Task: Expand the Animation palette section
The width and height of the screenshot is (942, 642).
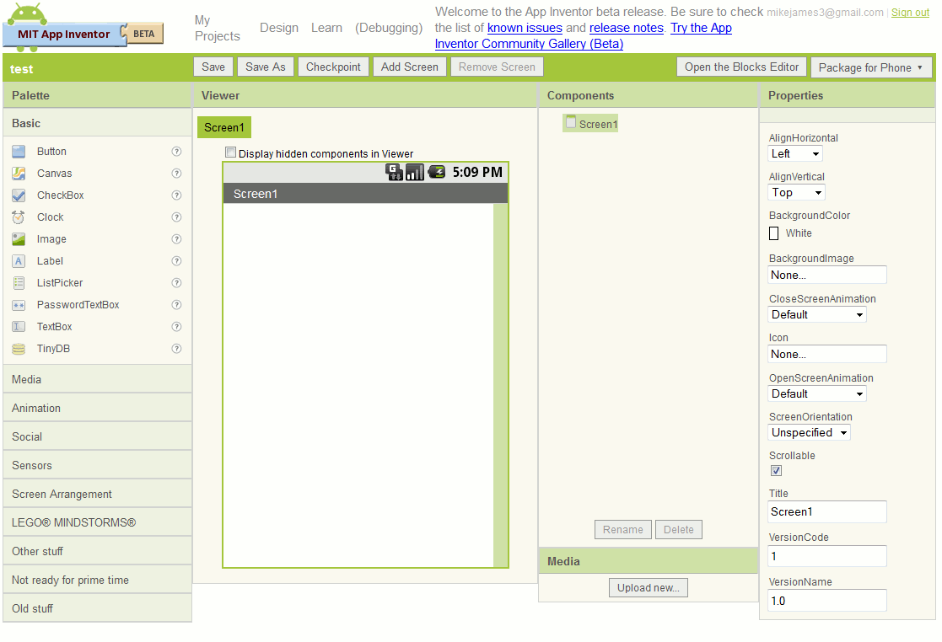Action: pyautogui.click(x=97, y=409)
